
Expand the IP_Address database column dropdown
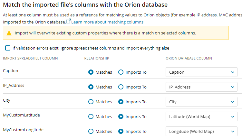pyautogui.click(x=201, y=87)
